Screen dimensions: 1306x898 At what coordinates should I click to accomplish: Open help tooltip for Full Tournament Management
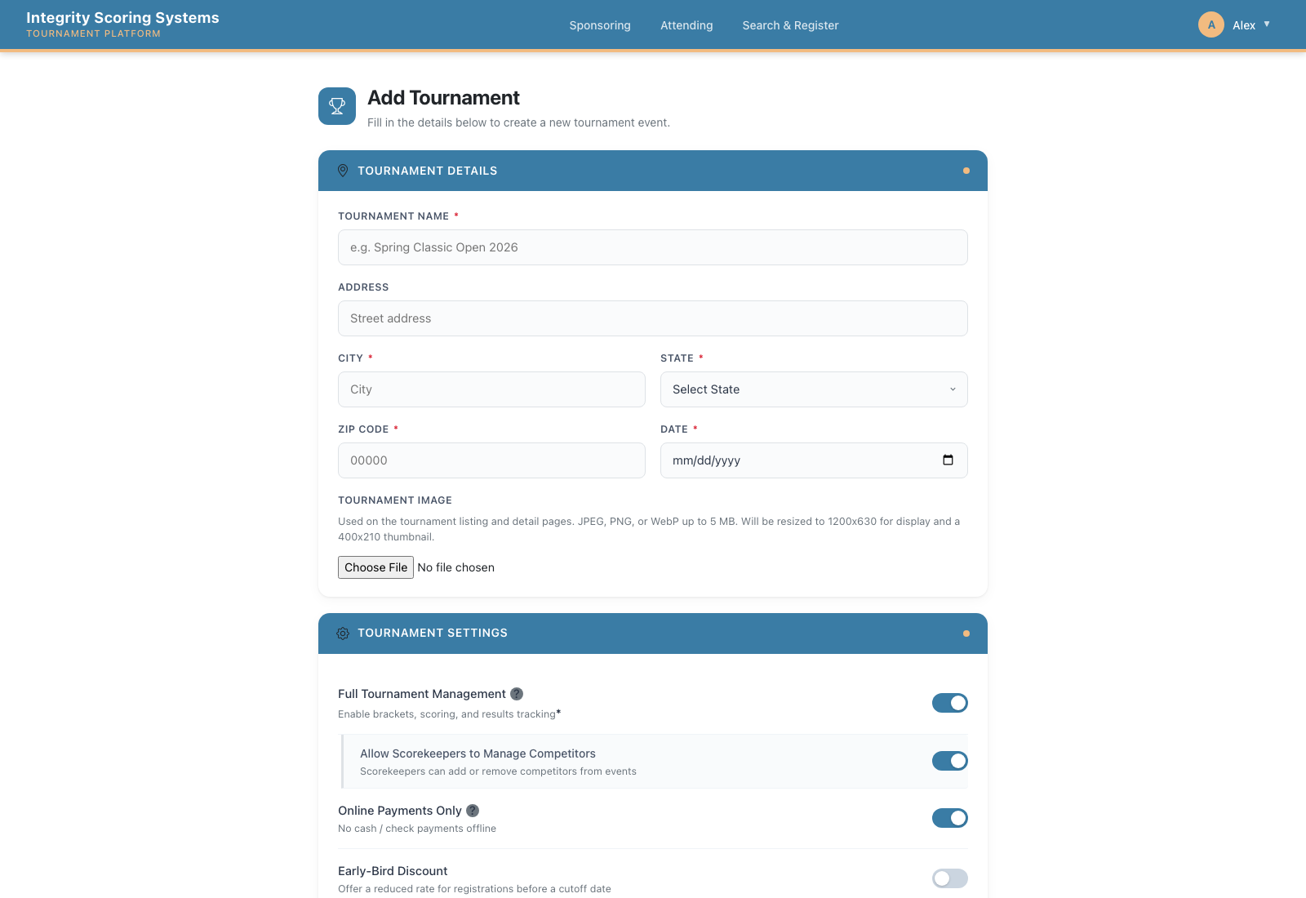click(x=517, y=694)
